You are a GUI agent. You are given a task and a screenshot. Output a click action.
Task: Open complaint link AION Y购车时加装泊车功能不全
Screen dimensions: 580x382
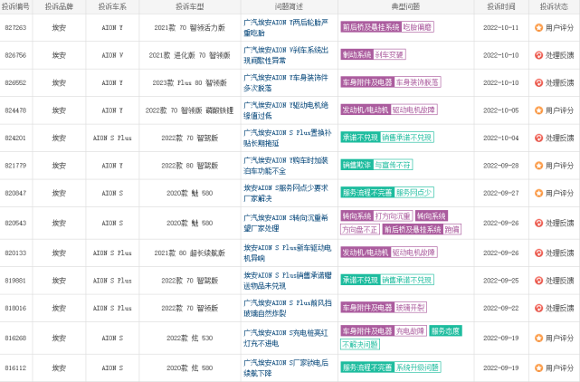point(286,166)
